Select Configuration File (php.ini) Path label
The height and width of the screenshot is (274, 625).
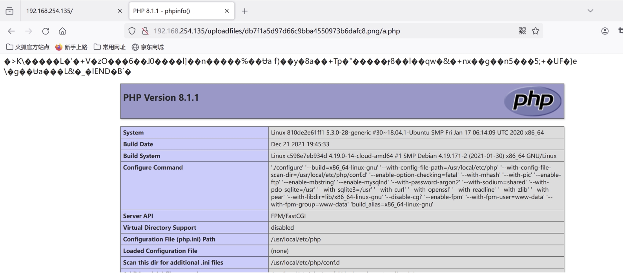169,239
